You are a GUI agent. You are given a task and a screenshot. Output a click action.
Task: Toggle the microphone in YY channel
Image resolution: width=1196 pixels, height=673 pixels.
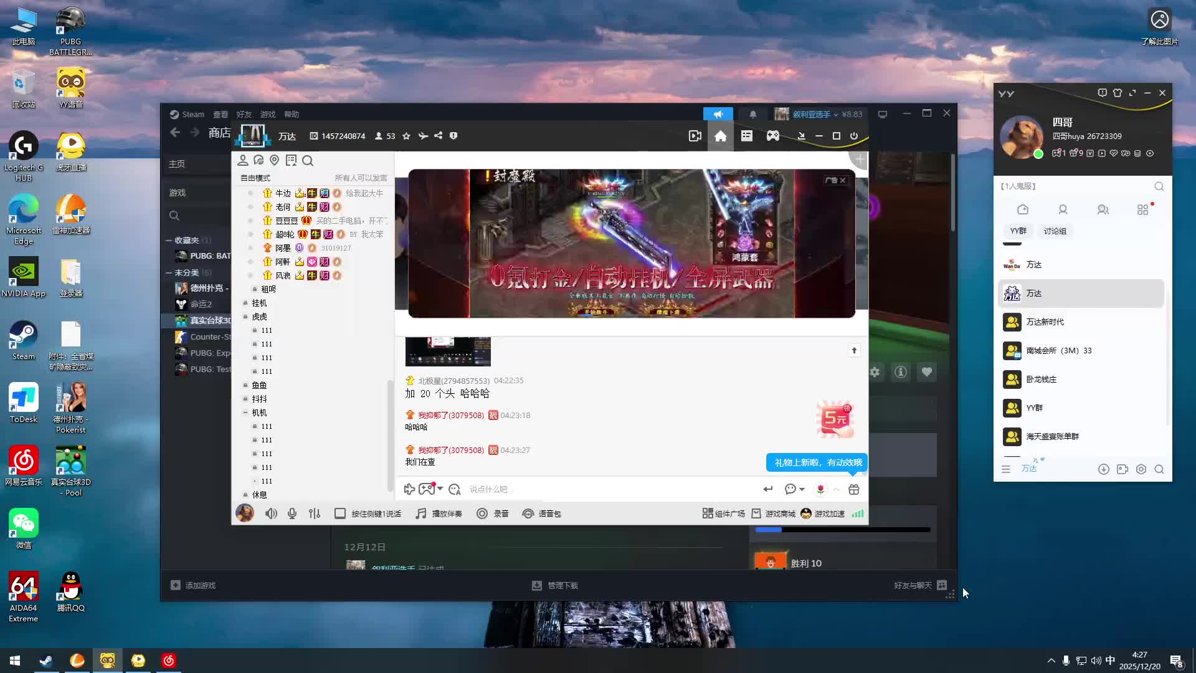[292, 514]
